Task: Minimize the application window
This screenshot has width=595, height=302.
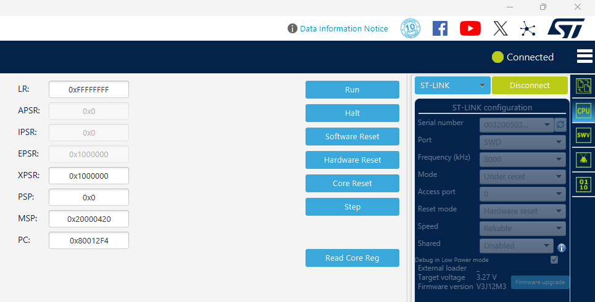Action: pyautogui.click(x=510, y=7)
